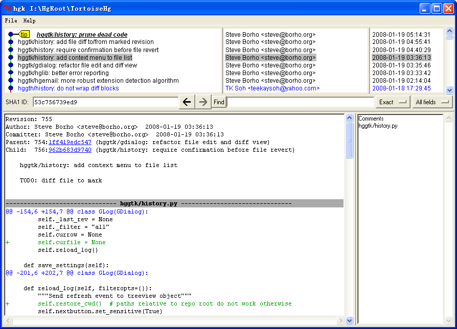Click the Find search text field
This screenshot has width=457, height=329.
[300, 102]
